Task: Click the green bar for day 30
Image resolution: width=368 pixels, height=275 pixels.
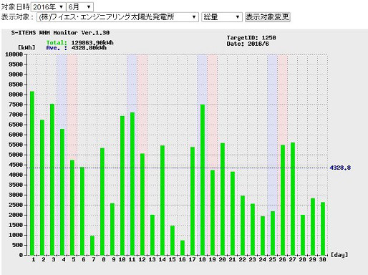Action: click(x=323, y=228)
